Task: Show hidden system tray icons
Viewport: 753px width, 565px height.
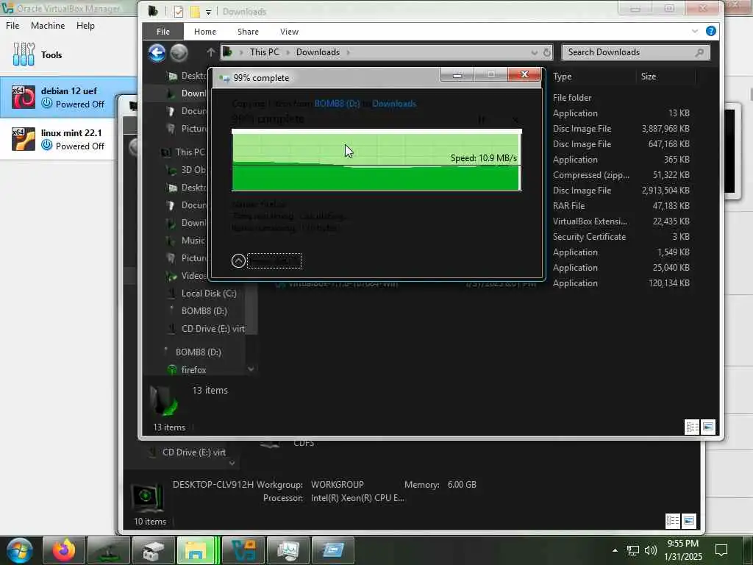Action: tap(615, 550)
